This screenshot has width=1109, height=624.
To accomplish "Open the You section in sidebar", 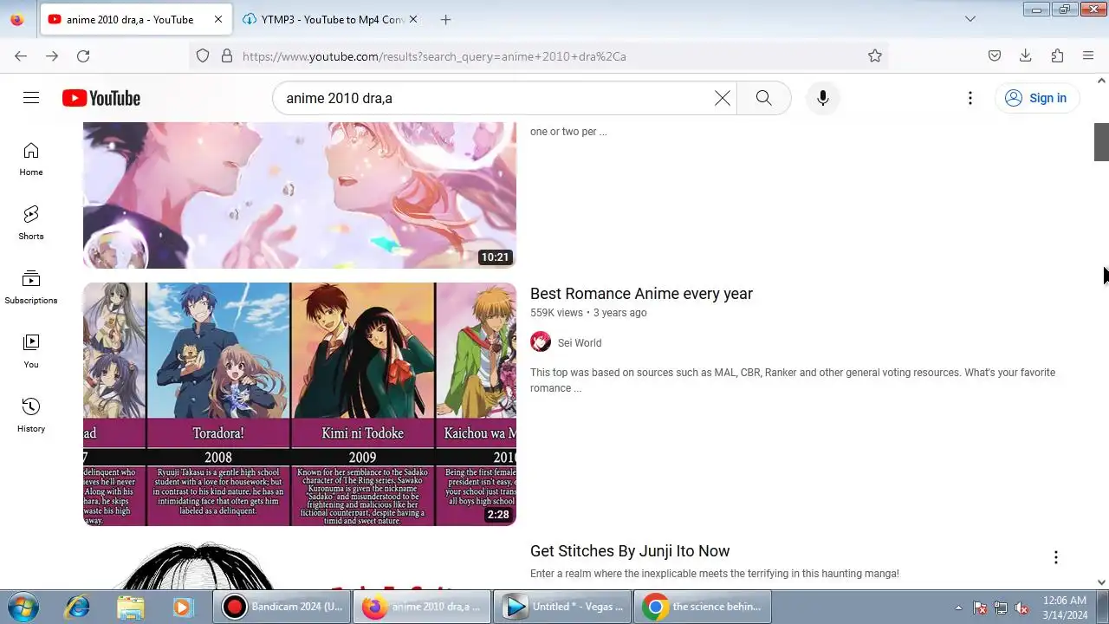I will [x=31, y=352].
